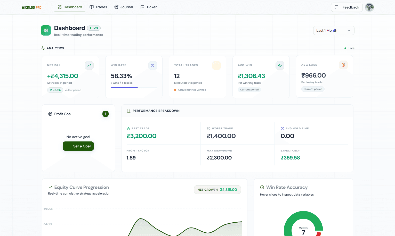
Task: Click the Profit Goal target icon
Action: (50, 114)
